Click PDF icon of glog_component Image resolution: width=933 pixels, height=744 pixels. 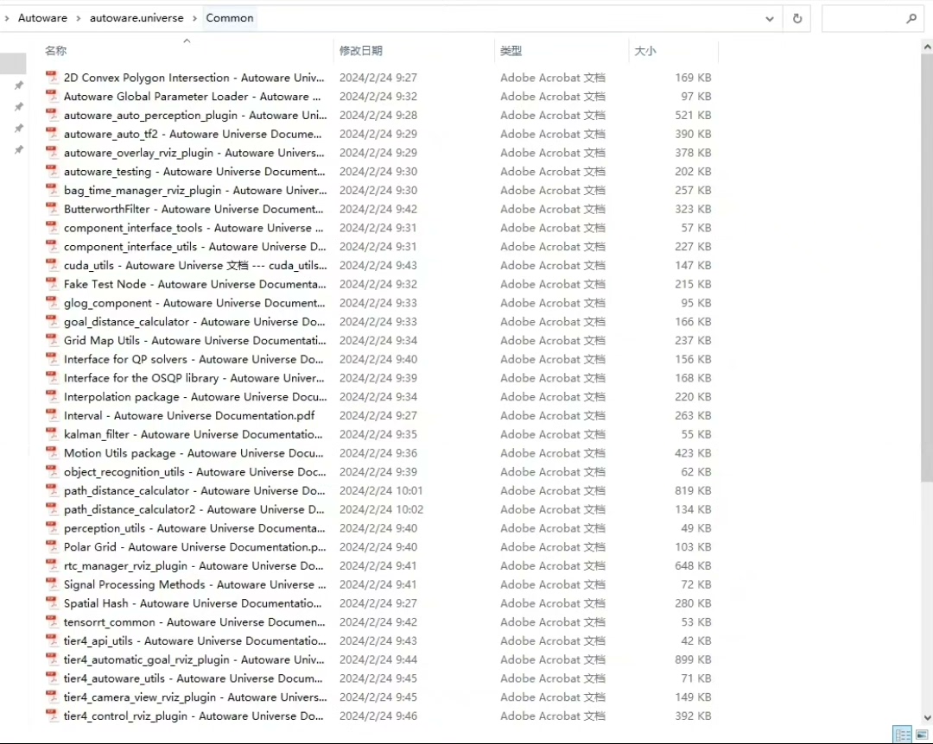[x=53, y=303]
